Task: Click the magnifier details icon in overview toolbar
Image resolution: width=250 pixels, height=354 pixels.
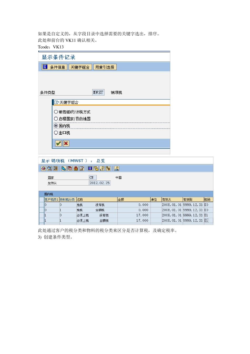Action: coord(49,168)
